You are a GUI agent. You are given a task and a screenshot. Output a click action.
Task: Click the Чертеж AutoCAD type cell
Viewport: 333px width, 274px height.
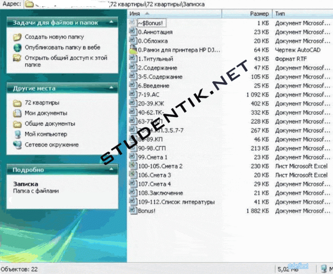pos(298,50)
